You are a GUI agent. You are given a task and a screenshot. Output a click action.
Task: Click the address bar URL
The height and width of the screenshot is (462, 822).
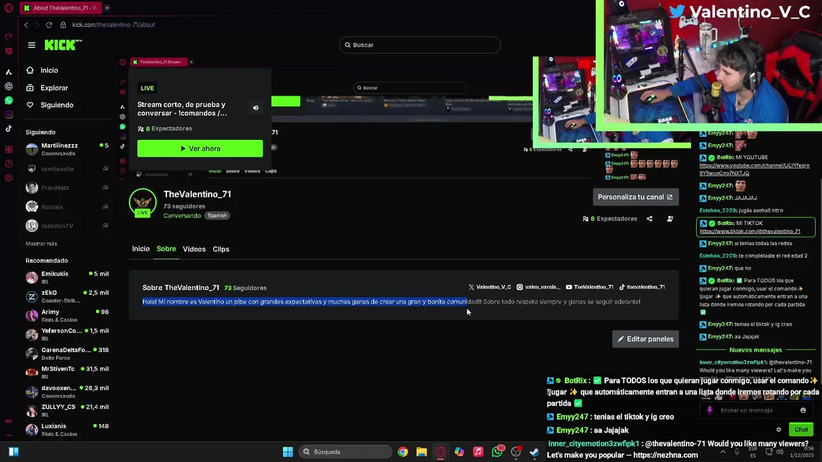click(x=114, y=25)
